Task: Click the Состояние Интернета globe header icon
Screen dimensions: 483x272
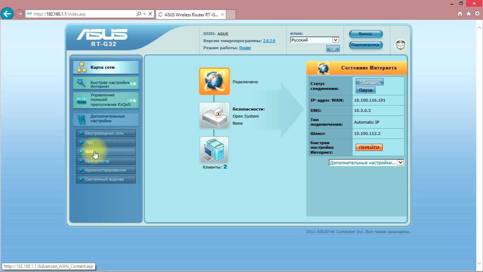Action: coord(323,68)
